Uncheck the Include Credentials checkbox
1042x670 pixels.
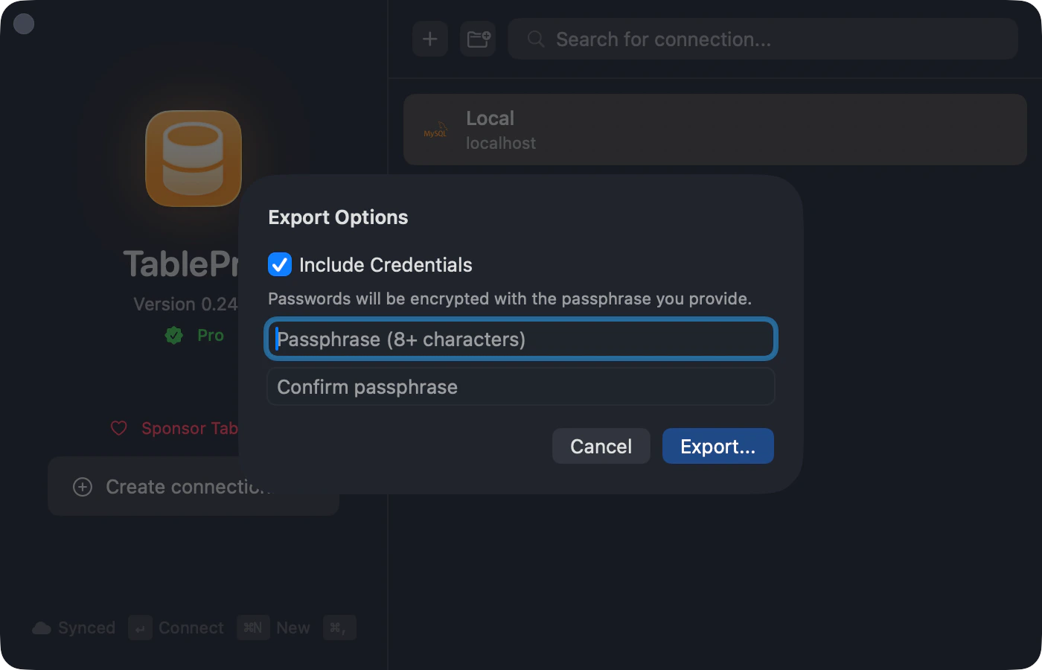279,264
